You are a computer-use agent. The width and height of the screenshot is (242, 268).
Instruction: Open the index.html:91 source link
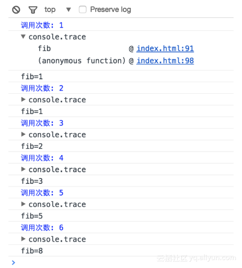pyautogui.click(x=165, y=49)
